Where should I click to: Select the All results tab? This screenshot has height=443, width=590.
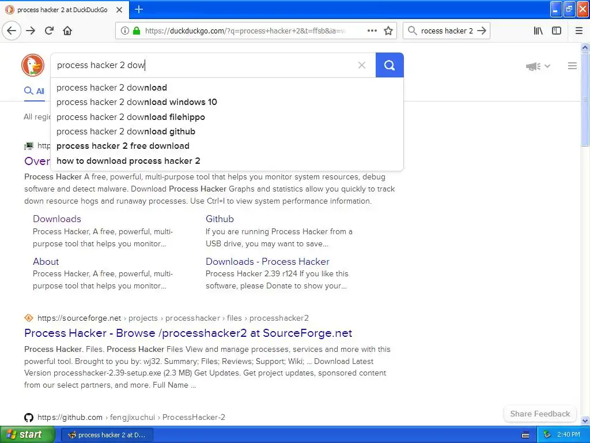tap(34, 91)
